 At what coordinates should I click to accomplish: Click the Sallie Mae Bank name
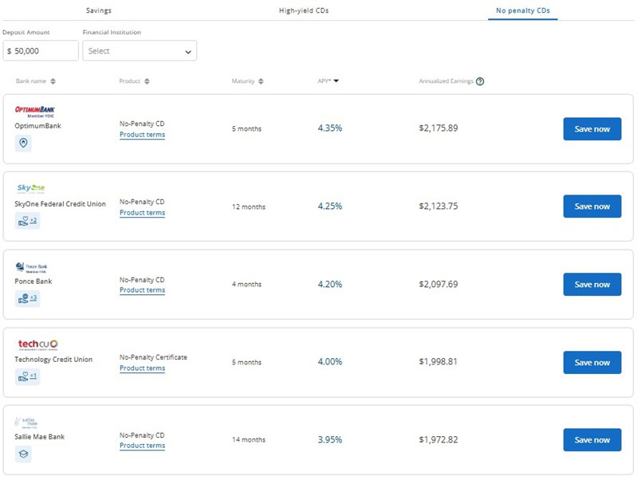point(39,437)
